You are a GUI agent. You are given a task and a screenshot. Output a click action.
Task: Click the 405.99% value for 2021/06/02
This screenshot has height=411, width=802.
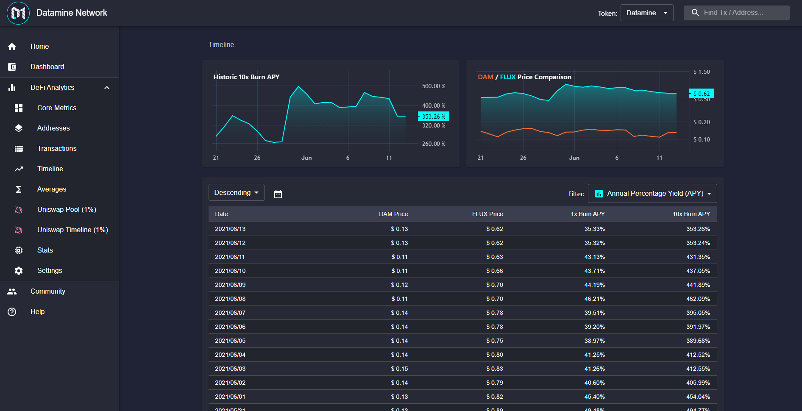coord(698,383)
